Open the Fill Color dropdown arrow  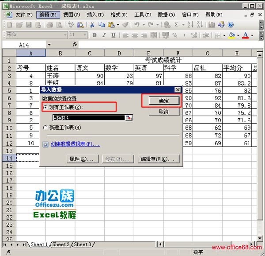(238, 35)
